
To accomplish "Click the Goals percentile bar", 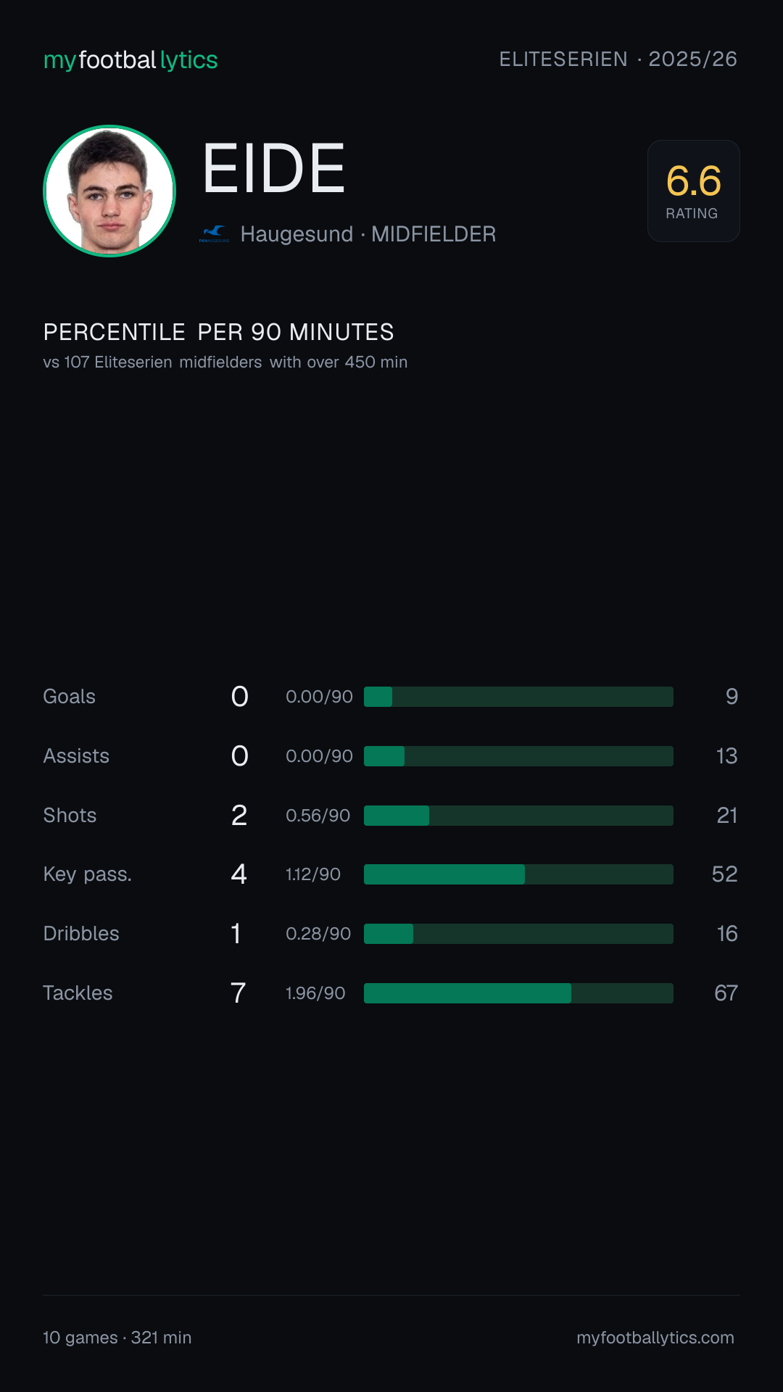I will (518, 697).
